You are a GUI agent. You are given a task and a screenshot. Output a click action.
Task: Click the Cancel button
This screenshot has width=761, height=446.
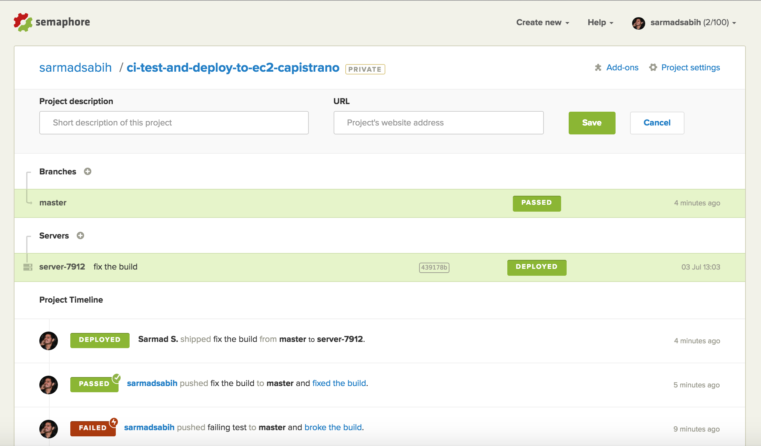click(x=657, y=123)
